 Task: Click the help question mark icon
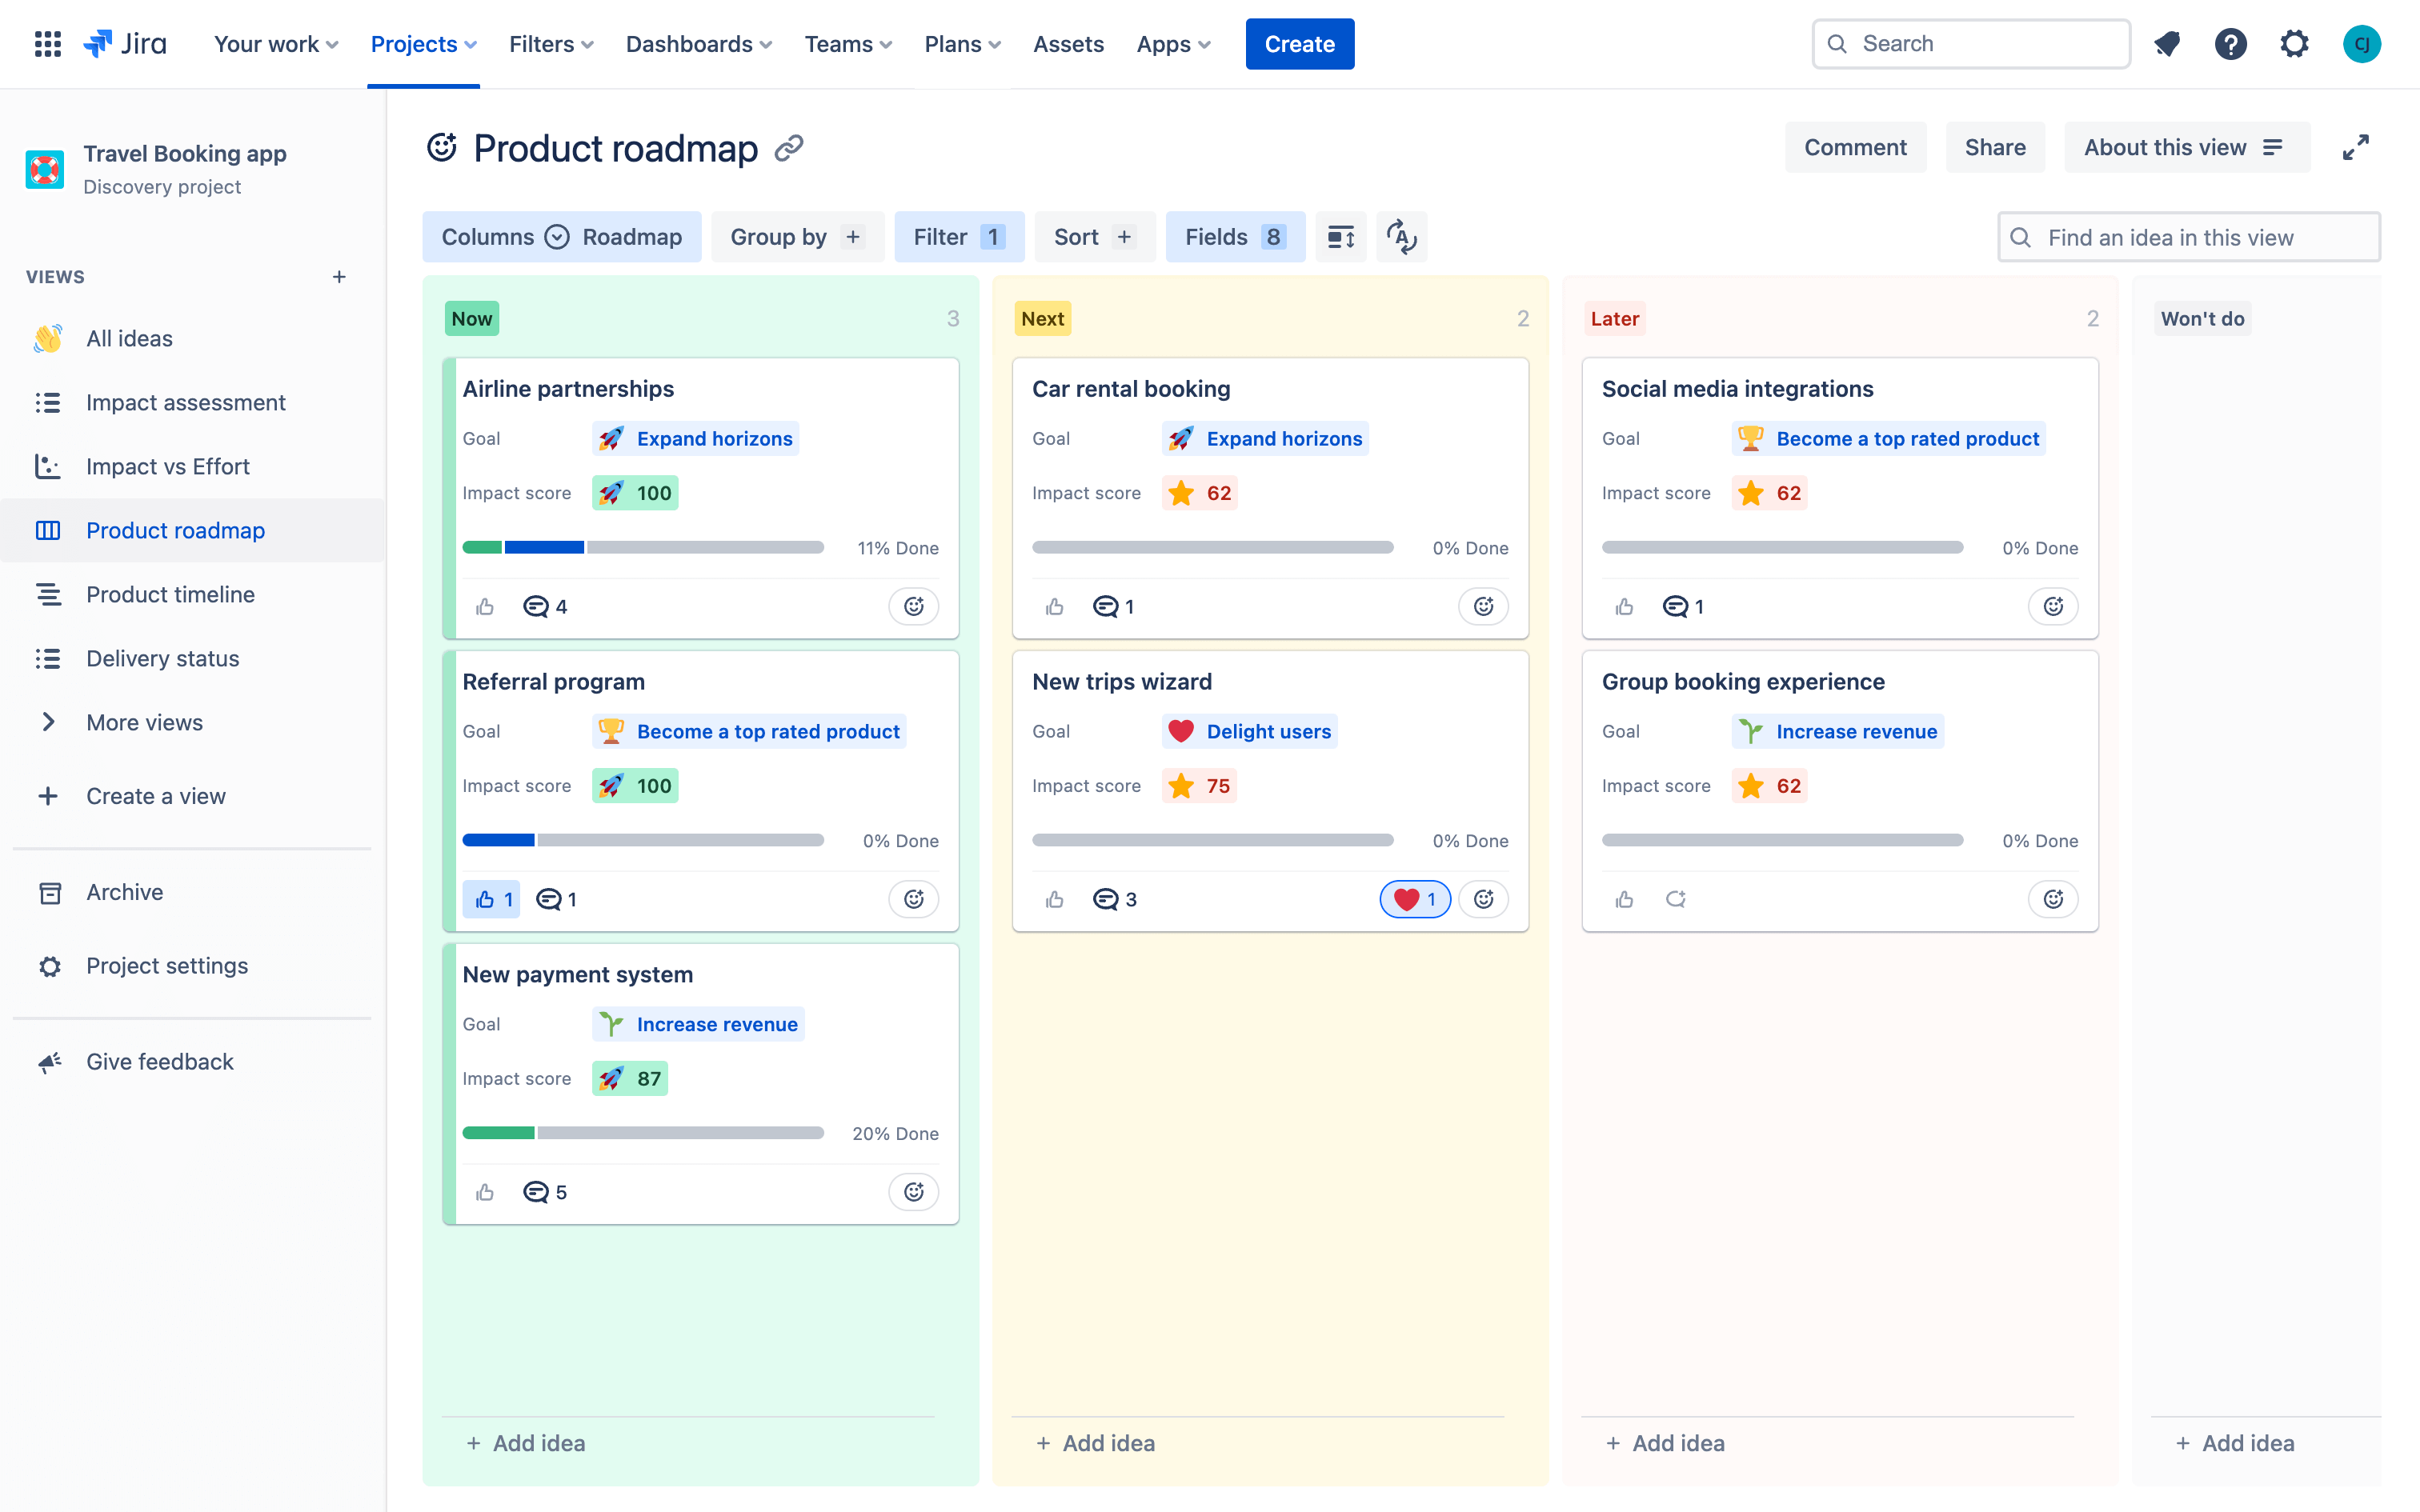click(2230, 44)
